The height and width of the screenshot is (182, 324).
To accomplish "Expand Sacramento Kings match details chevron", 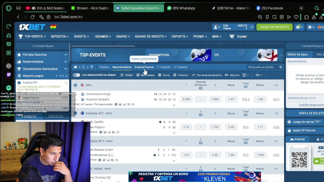I will [x=174, y=105].
